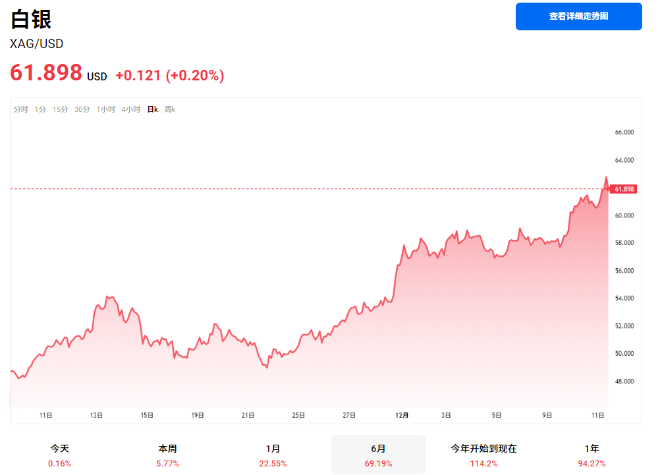Open 查看详细走势图 detailed chart
Viewport: 660px width, 475px height.
578,16
